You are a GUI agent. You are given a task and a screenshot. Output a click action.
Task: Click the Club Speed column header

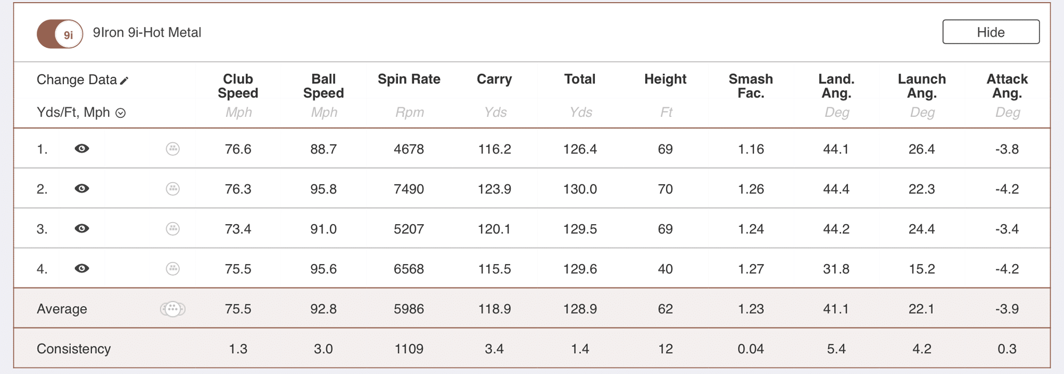(x=238, y=86)
